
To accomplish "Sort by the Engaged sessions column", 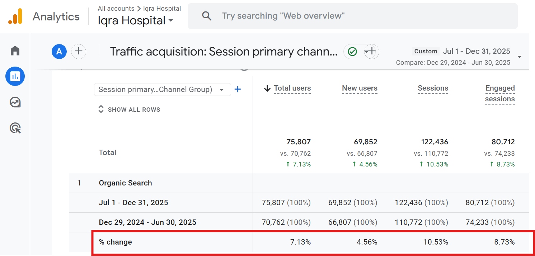I will coord(500,94).
